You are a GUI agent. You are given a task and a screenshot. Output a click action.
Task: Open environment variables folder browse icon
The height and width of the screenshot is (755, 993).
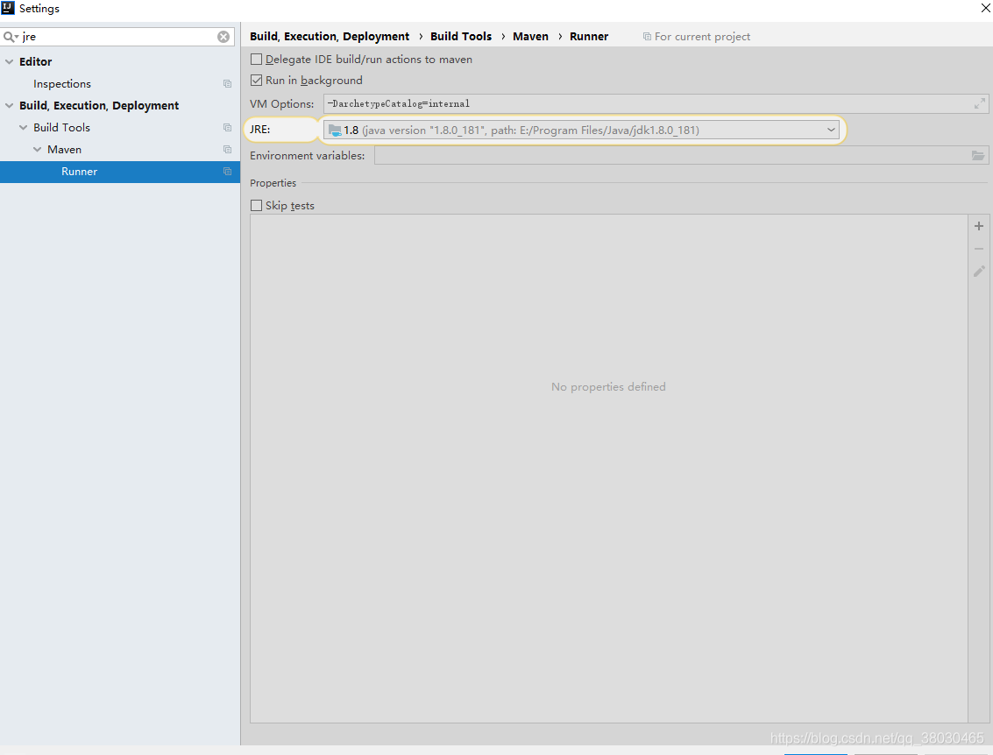click(978, 155)
